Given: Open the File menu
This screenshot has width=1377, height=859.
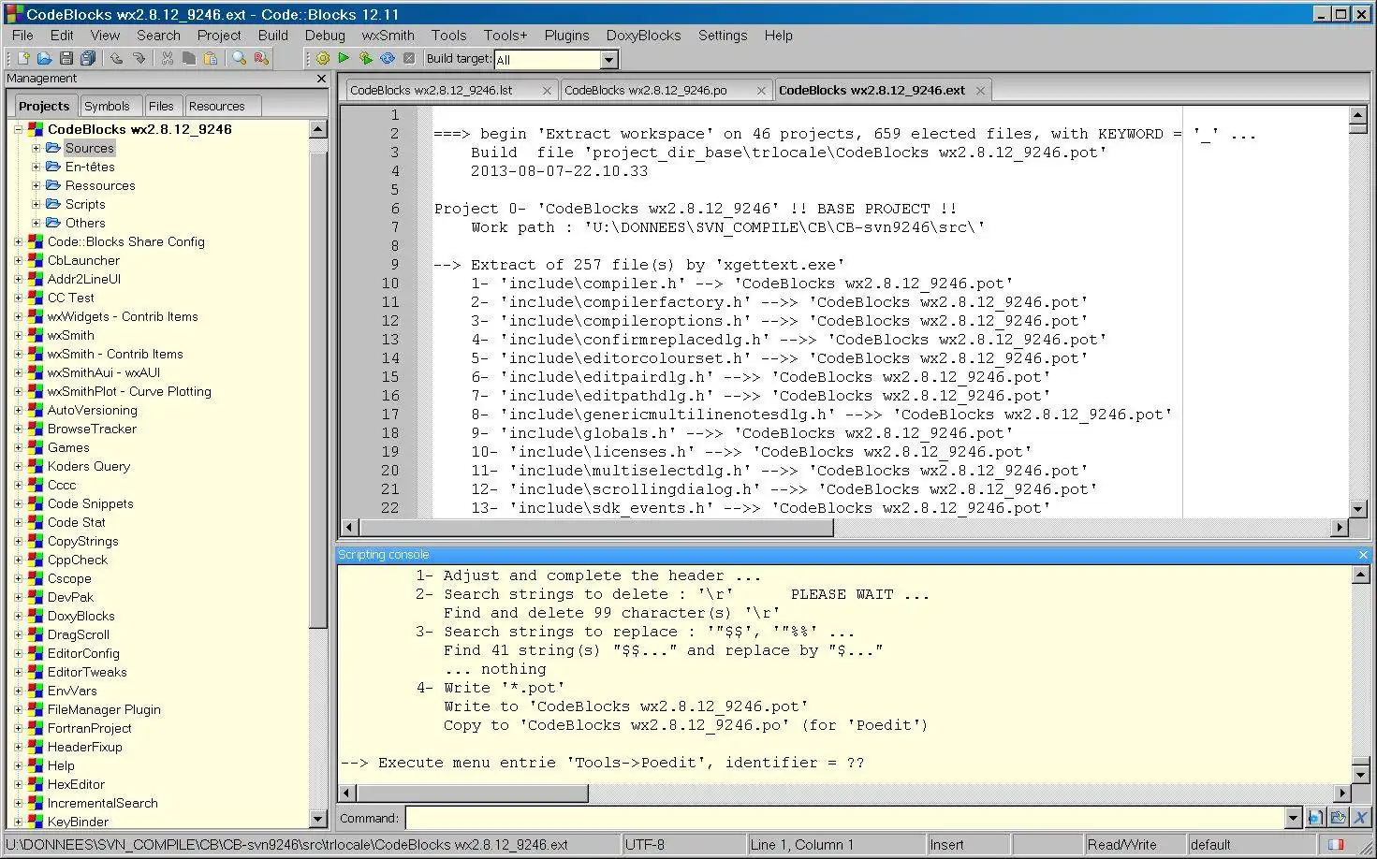Looking at the screenshot, I should point(22,36).
